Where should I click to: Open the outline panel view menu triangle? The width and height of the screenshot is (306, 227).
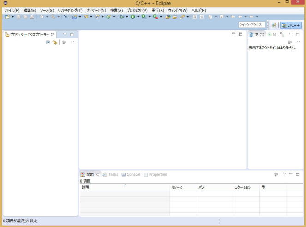pos(299,42)
